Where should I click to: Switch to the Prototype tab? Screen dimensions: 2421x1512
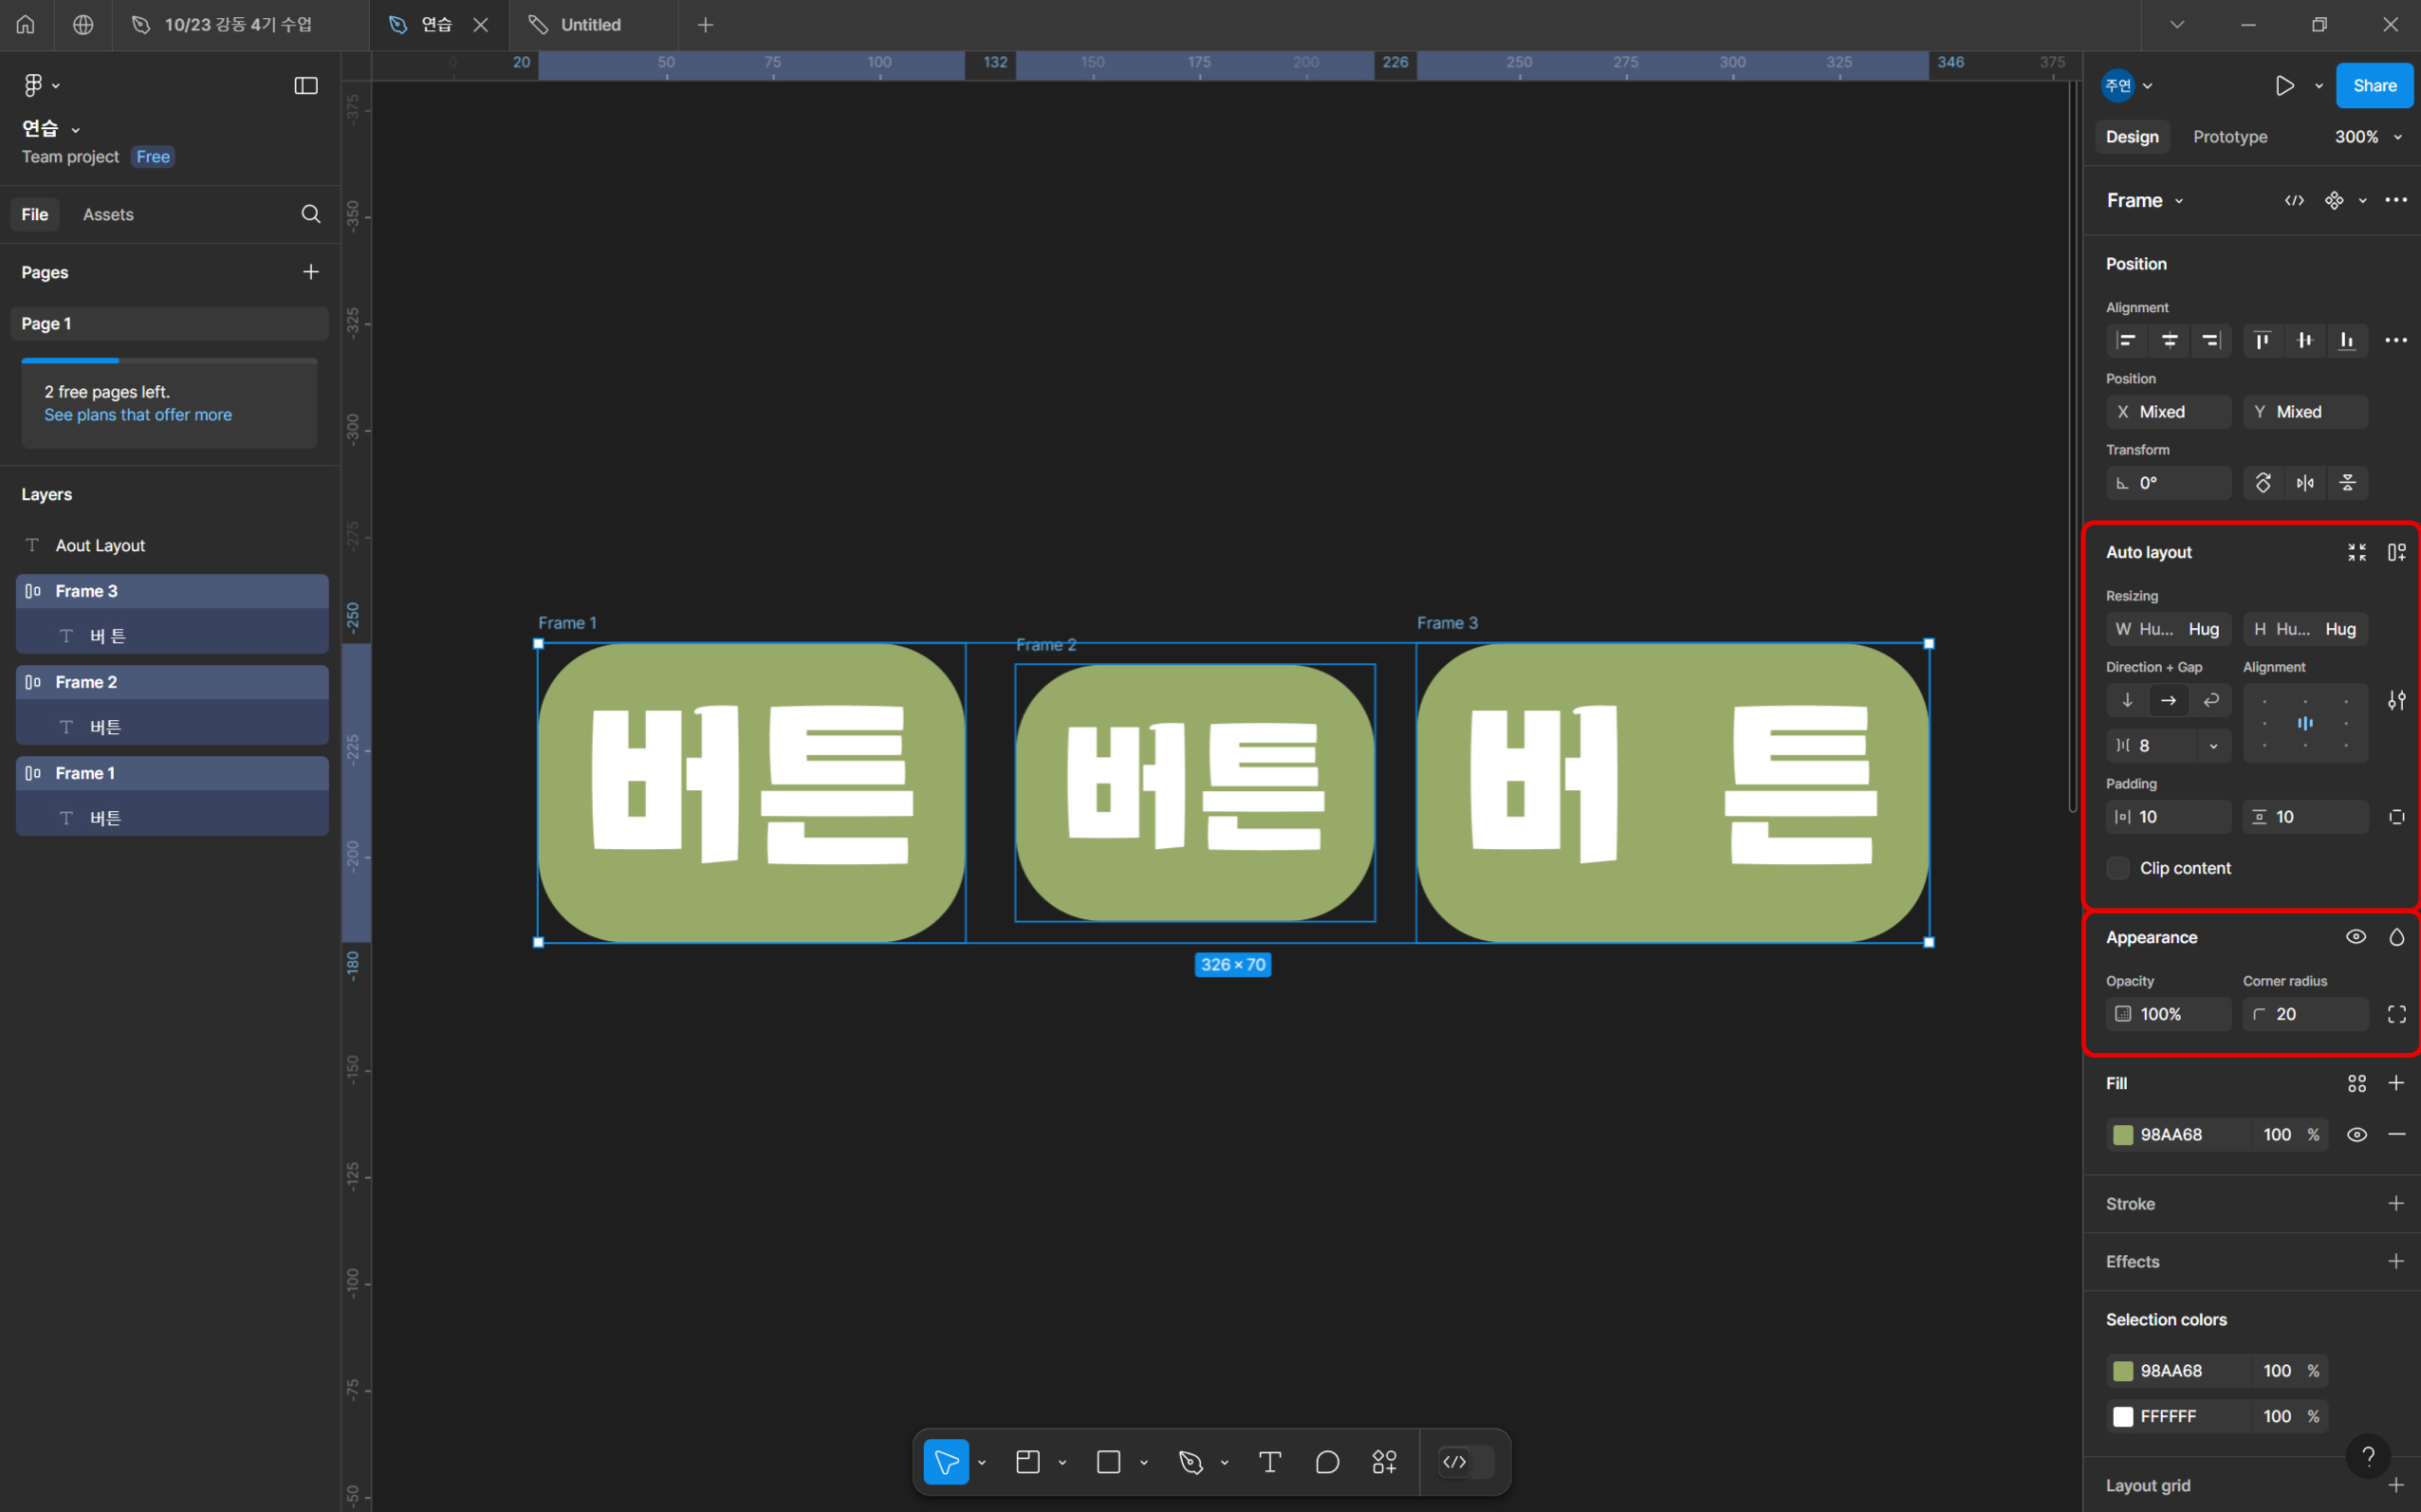pos(2229,137)
